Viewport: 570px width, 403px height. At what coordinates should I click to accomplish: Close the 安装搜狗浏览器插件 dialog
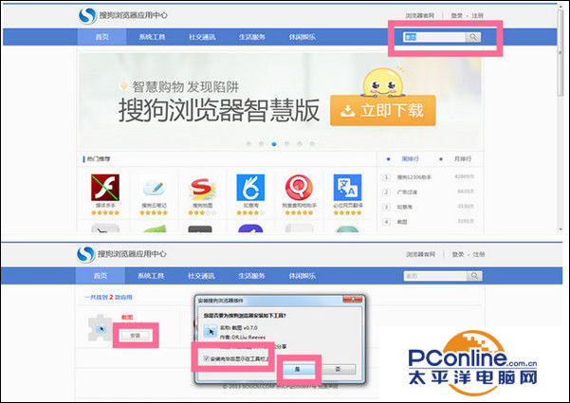pos(353,300)
